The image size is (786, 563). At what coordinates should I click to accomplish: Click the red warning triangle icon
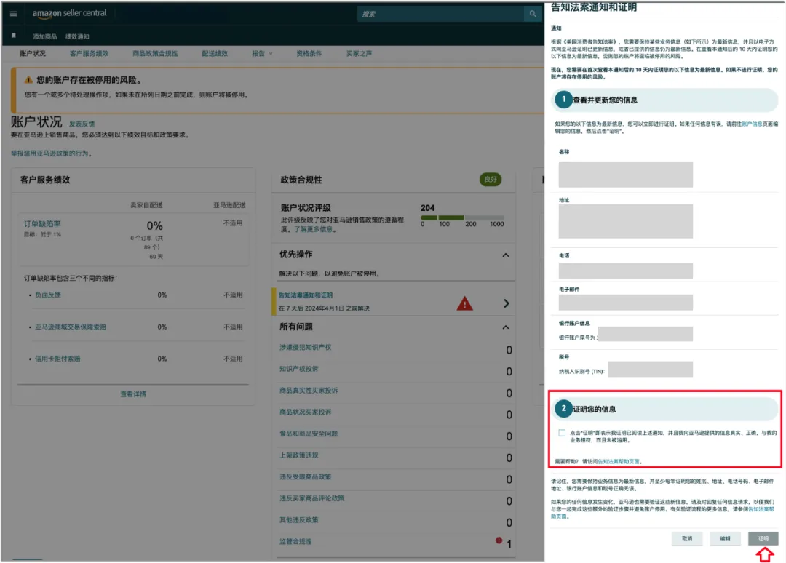[x=464, y=304]
